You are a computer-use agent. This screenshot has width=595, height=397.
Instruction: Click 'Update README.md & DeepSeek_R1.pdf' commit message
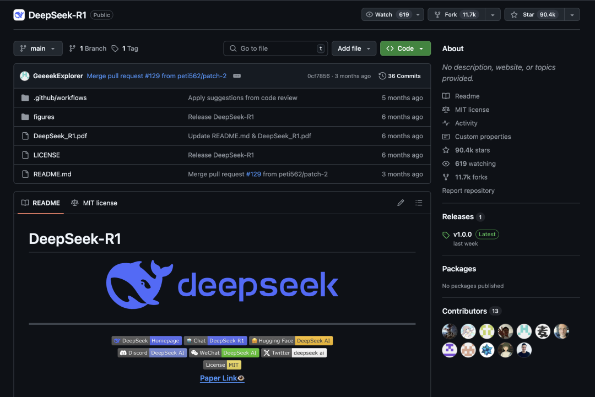[x=250, y=136]
